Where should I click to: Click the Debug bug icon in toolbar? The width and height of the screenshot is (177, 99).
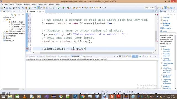click(x=54, y=8)
